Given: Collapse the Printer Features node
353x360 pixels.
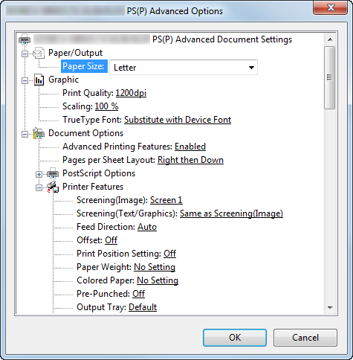Looking at the screenshot, I should click(39, 187).
